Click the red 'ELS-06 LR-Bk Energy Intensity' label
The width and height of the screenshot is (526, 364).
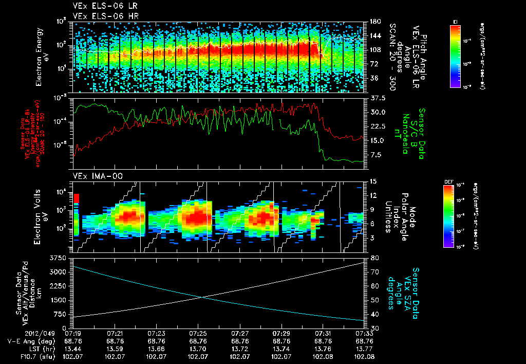coord(32,134)
